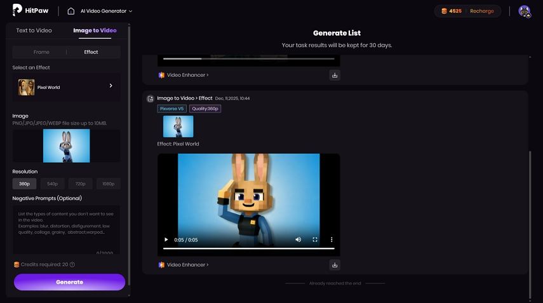Select 540p resolution
This screenshot has height=303, width=543.
click(52, 184)
